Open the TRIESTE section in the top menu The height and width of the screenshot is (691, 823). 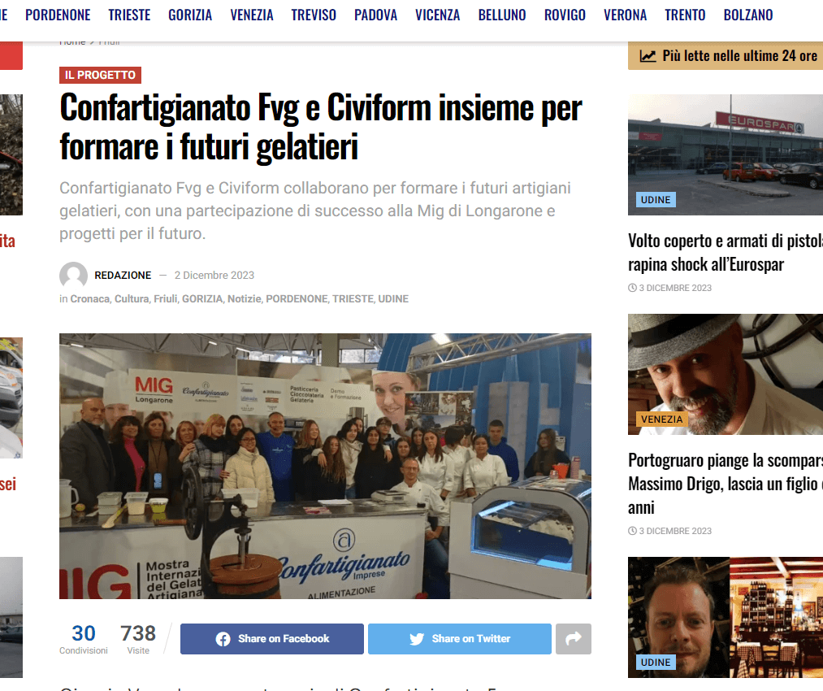pos(129,15)
